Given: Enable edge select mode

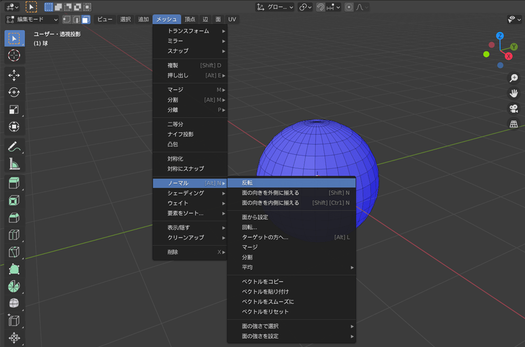Looking at the screenshot, I should (76, 20).
